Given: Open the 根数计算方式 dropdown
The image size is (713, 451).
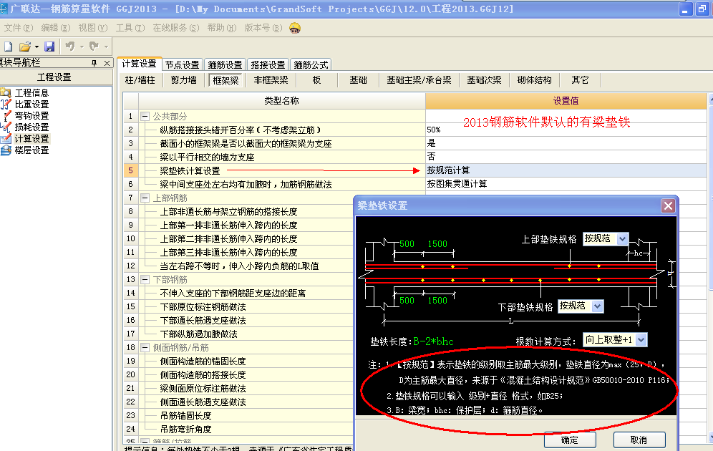Looking at the screenshot, I should (641, 339).
